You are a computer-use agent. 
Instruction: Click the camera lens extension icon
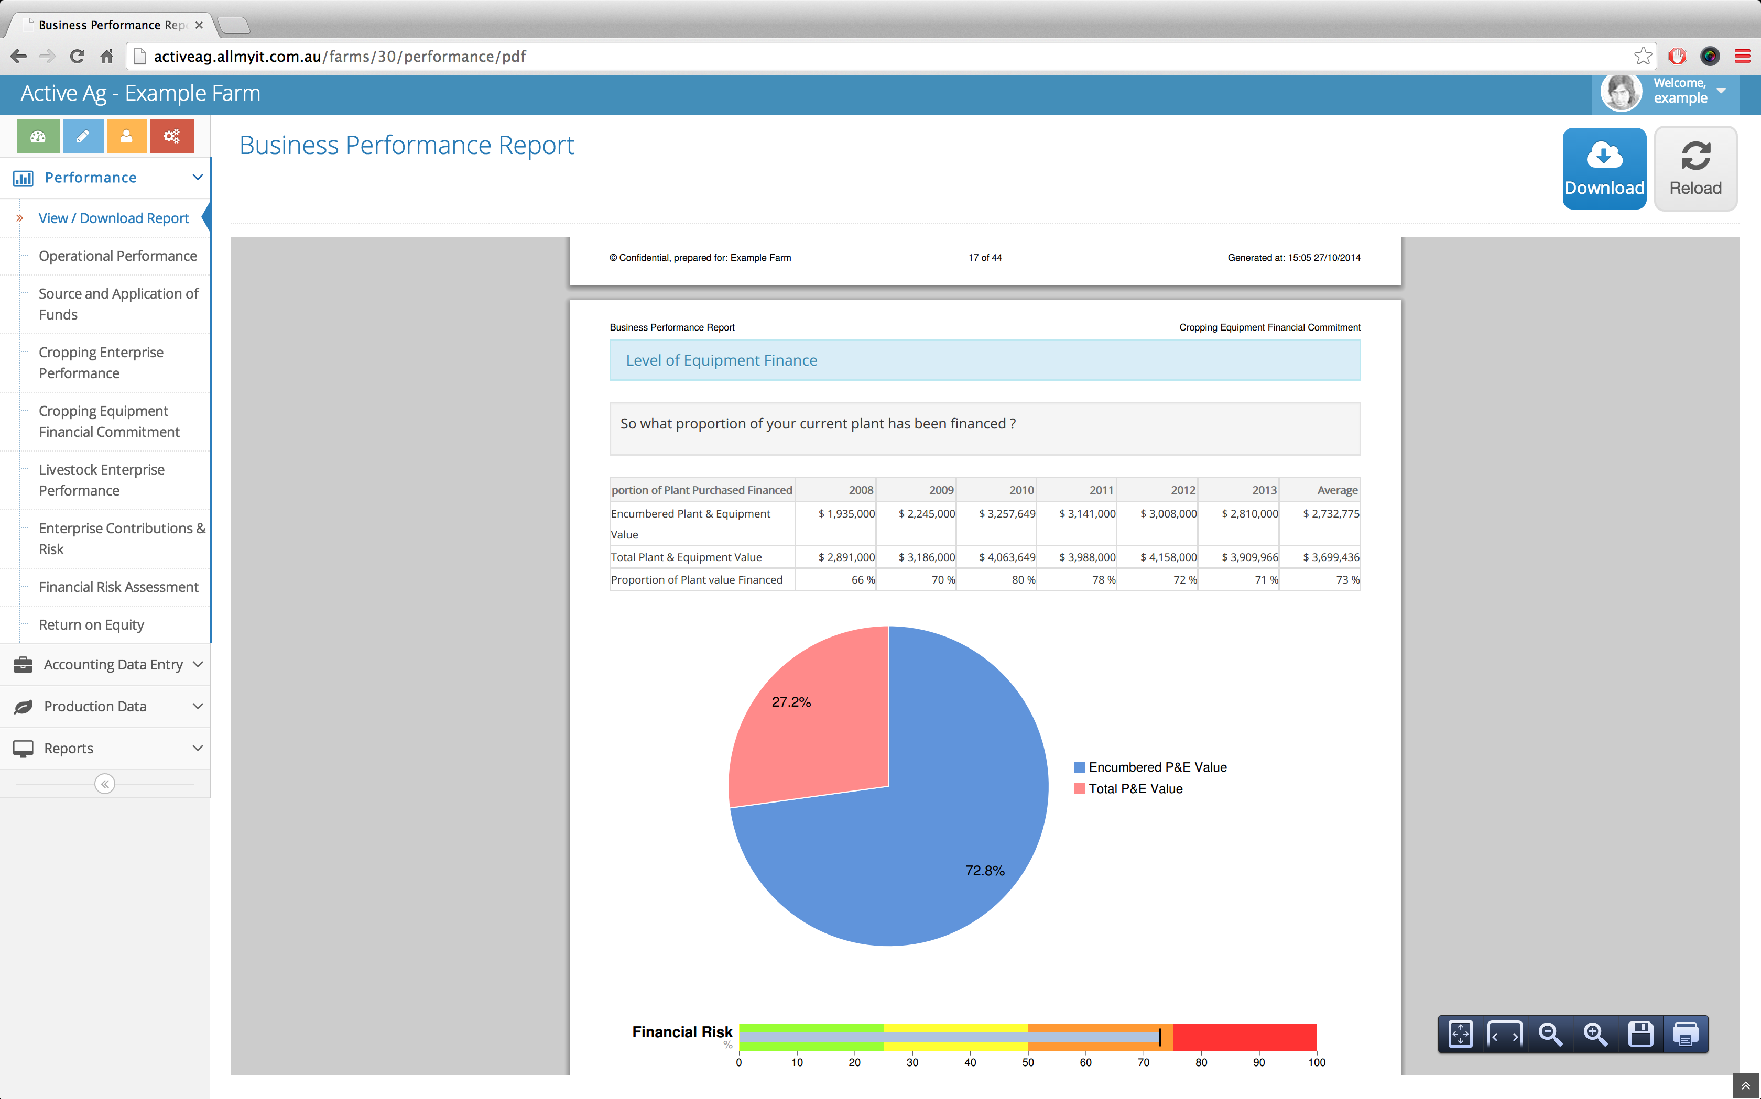click(x=1710, y=56)
